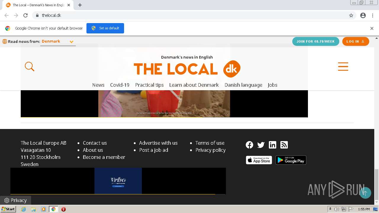Click the Log in button

pyautogui.click(x=356, y=41)
